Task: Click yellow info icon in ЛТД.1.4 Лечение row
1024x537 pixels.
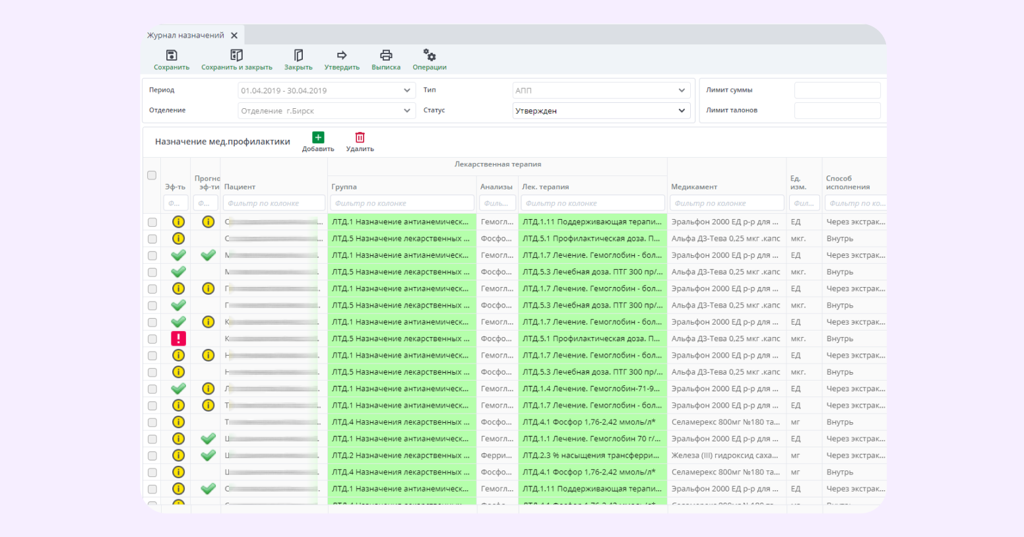Action: click(x=208, y=389)
